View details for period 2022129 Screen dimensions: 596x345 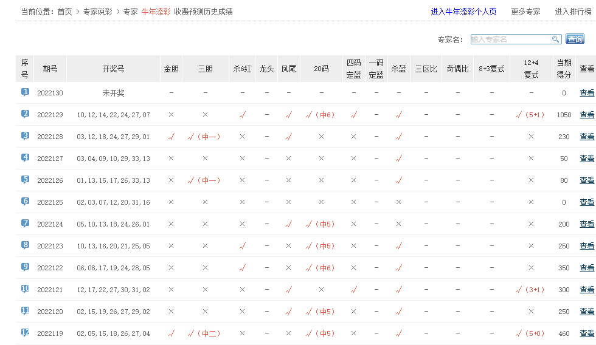click(x=586, y=115)
